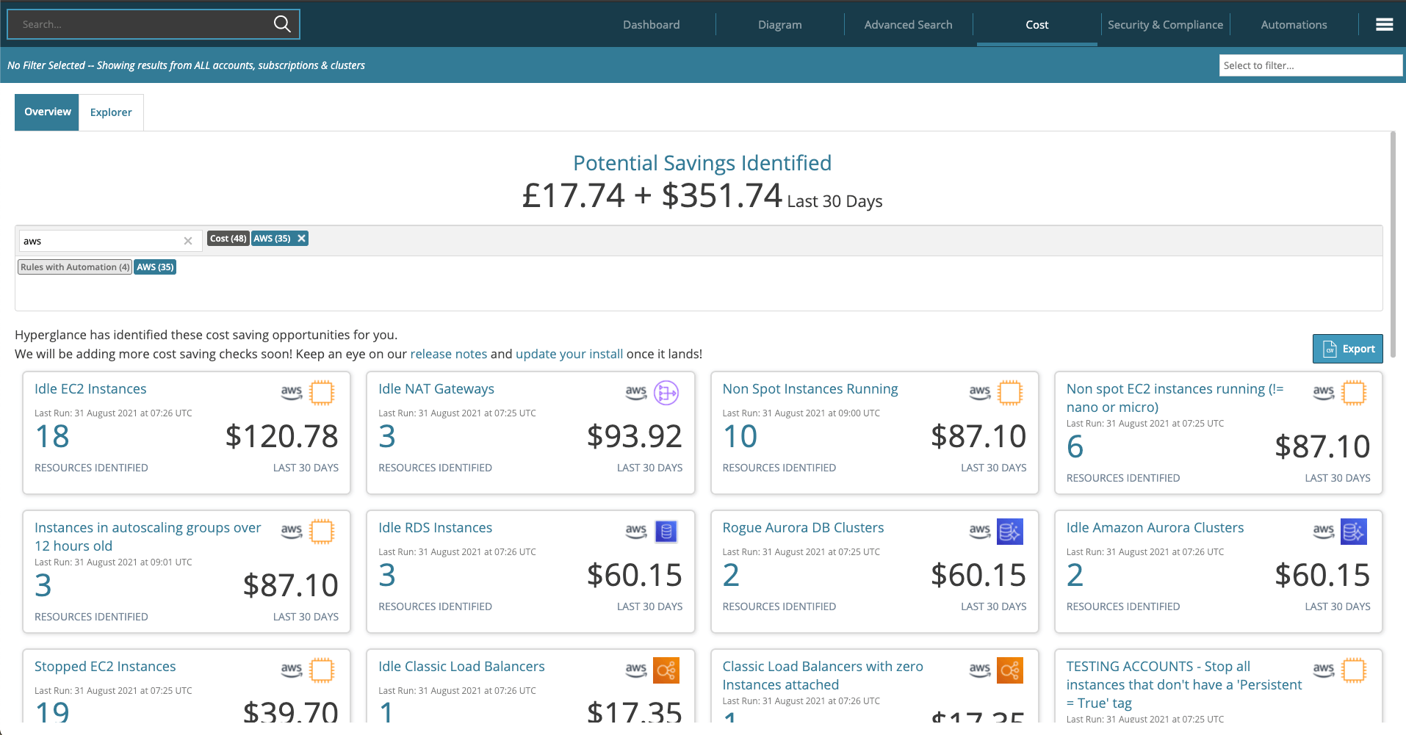
Task: Open Idle Amazon Aurora Clusters title
Action: 1155,528
